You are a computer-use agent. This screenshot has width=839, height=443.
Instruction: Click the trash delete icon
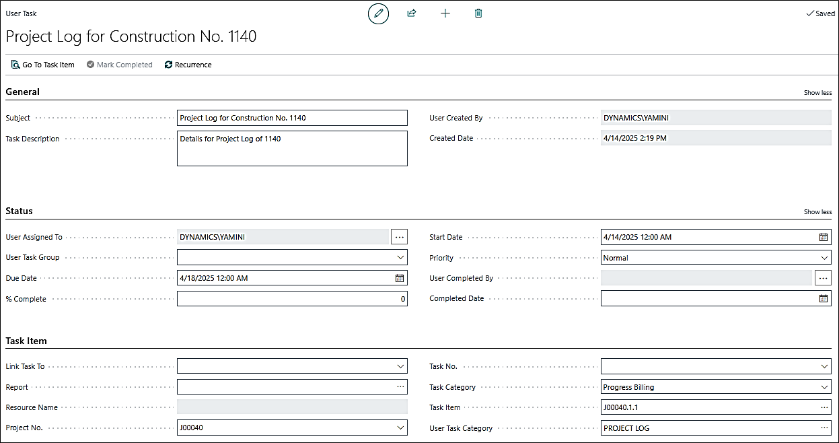(478, 13)
